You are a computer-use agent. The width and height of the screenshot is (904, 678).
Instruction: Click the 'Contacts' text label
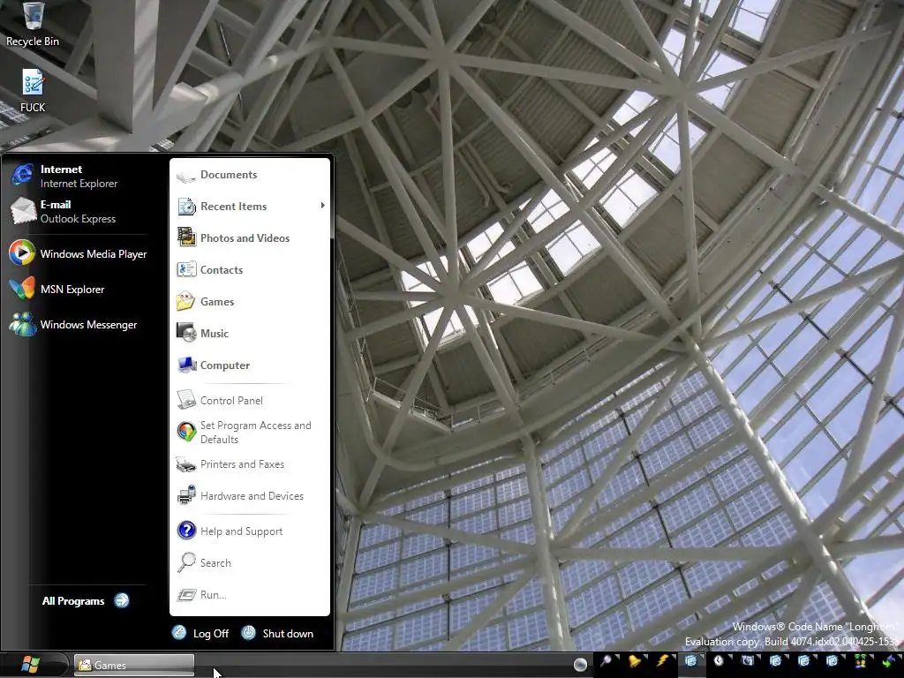222,270
